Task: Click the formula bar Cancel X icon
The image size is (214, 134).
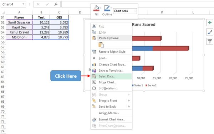Action: (38, 4)
